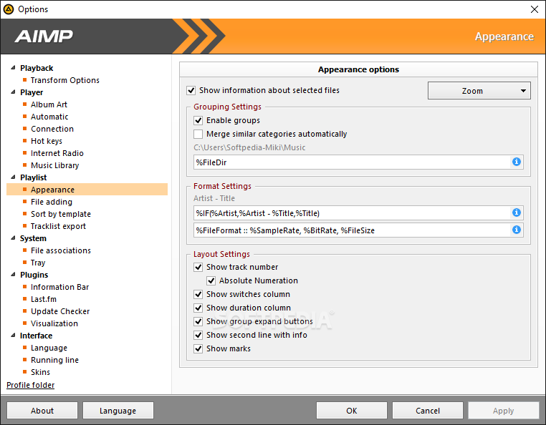
Task: Uncheck Show group expand buttons
Action: (198, 321)
